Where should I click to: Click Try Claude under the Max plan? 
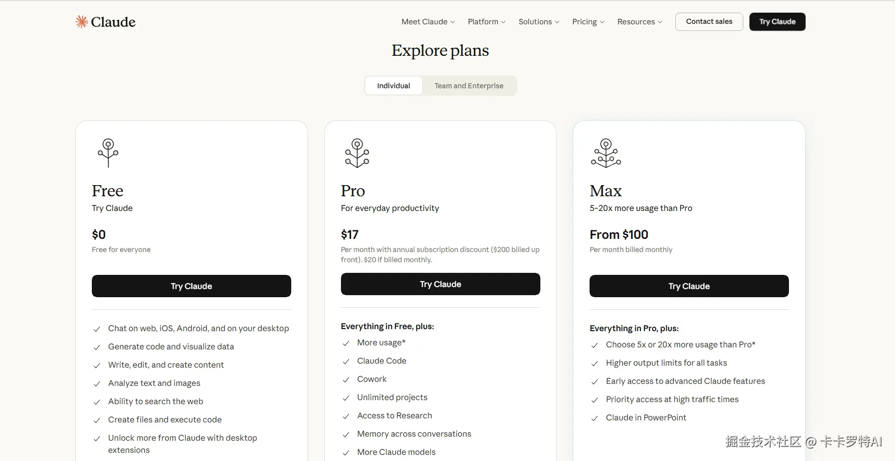click(689, 286)
